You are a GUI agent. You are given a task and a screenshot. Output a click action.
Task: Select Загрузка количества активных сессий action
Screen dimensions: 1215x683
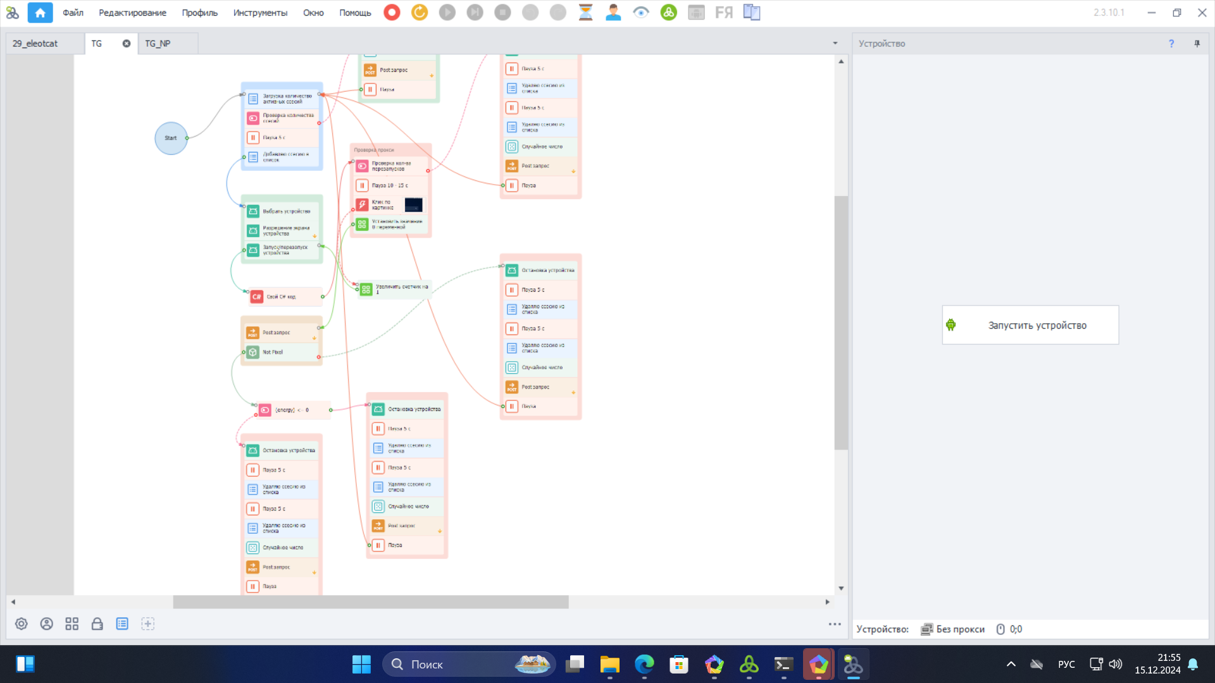282,99
